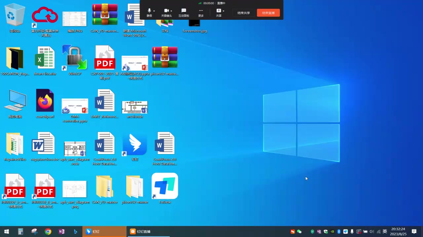
Task: Switch the 英 input method indicator
Action: [x=385, y=232]
